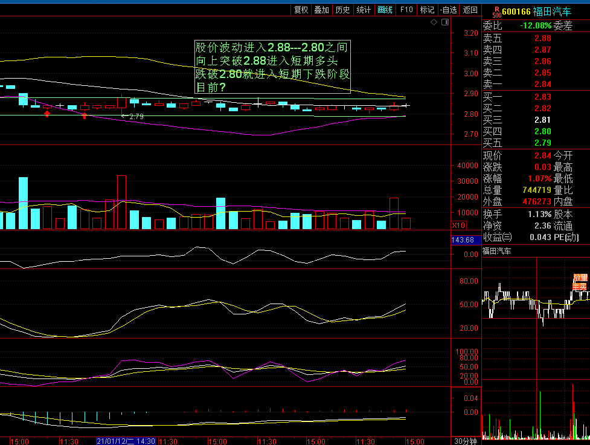The height and width of the screenshot is (445, 590).
Task: Click the second red up-arrow under the candles
Action: [85, 115]
